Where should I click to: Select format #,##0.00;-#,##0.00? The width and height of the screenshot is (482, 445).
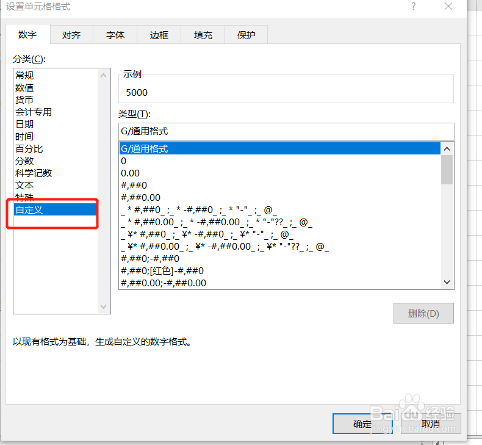[279, 283]
